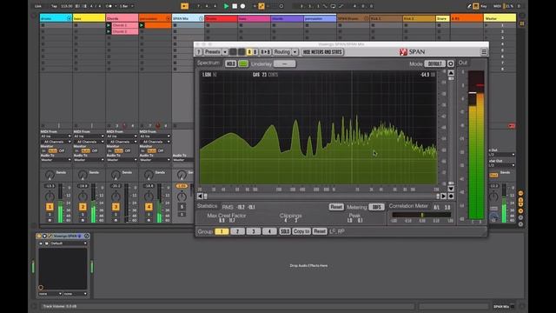Launch the second pink Chords clip
Viewport: 556px width, 313px height.
point(109,31)
